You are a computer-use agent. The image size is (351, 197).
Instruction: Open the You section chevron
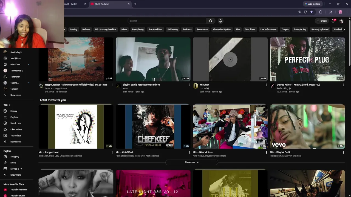click(10, 105)
